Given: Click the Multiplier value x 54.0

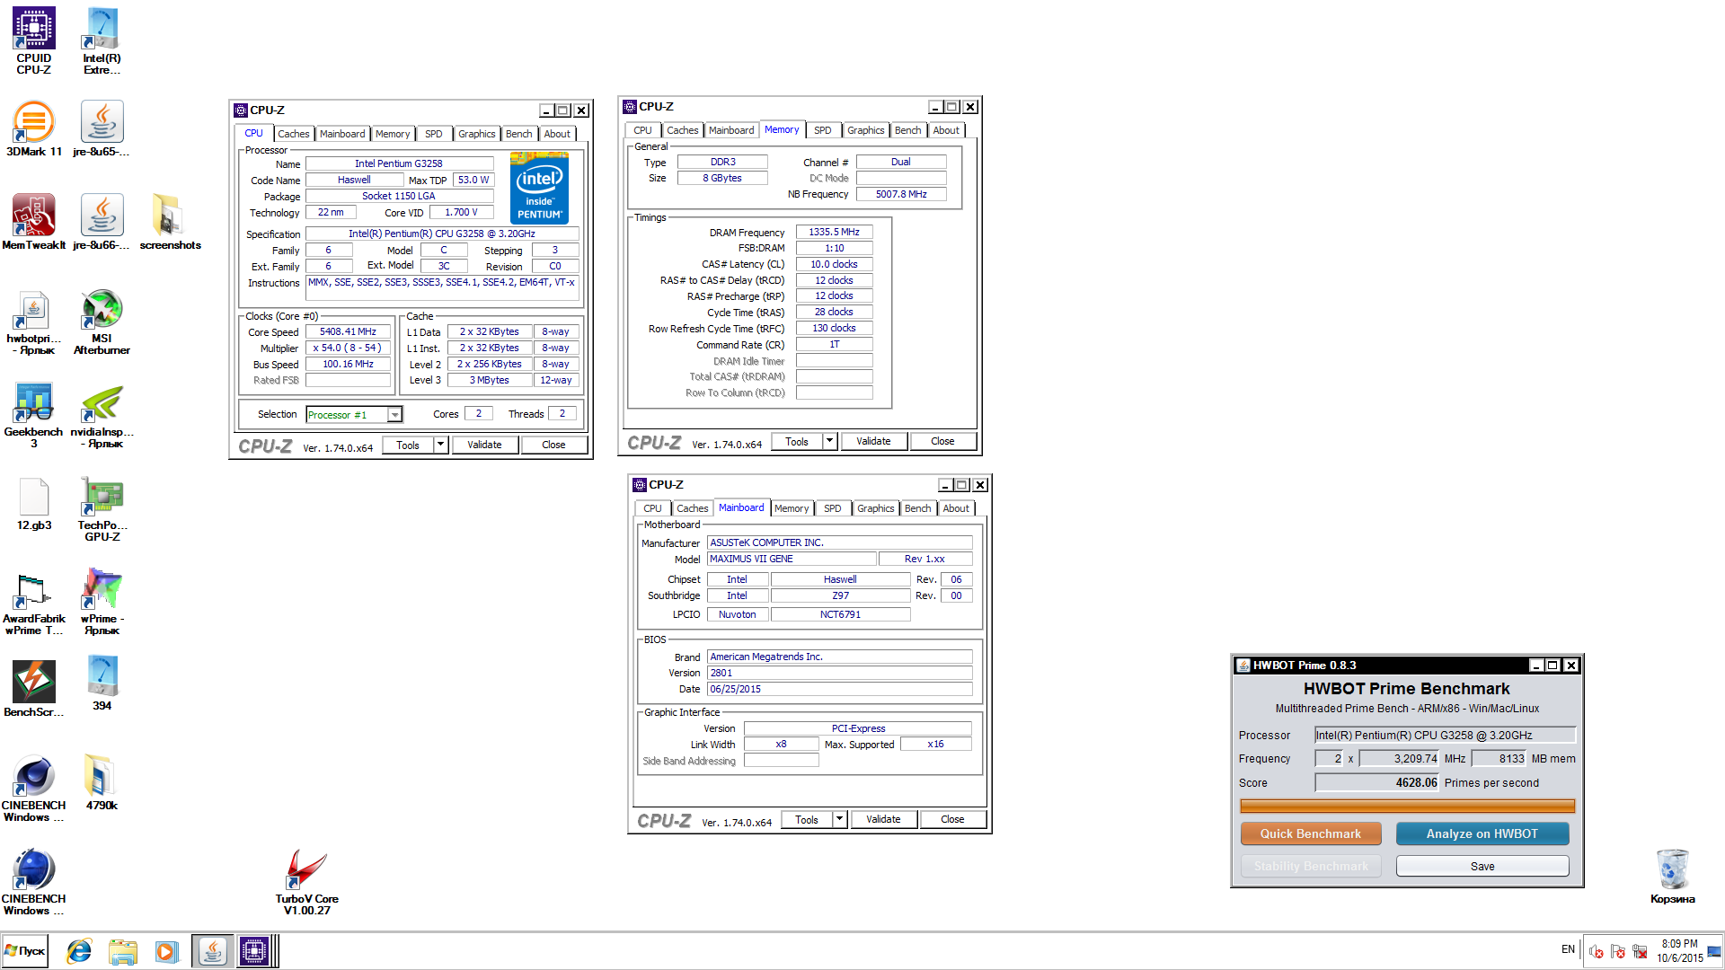Looking at the screenshot, I should [348, 348].
